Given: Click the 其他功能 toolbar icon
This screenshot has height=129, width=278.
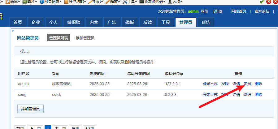Looking at the screenshot, I should pos(66,2).
